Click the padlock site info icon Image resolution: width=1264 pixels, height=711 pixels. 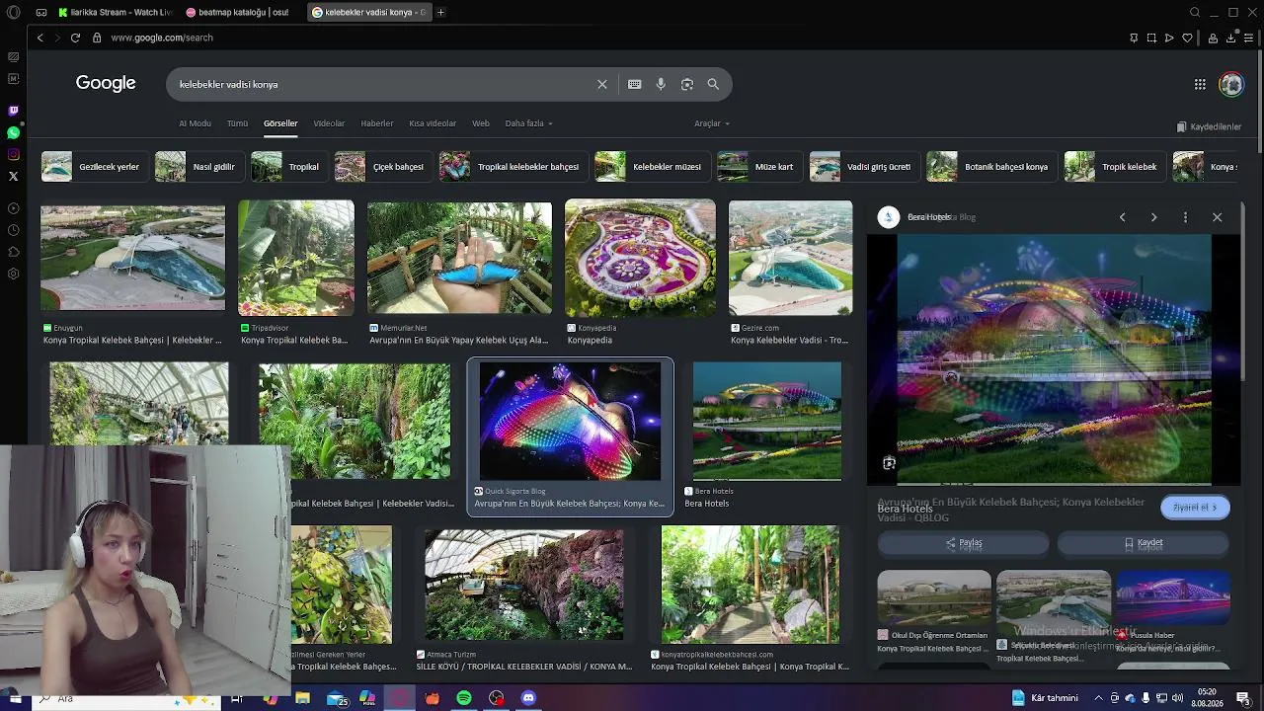[97, 38]
